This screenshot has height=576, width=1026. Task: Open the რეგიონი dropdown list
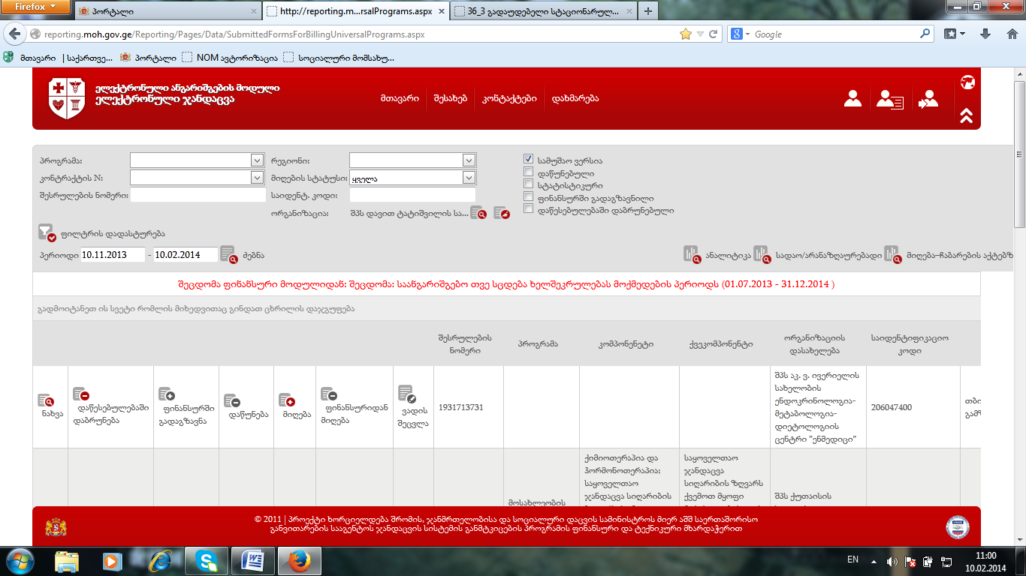point(469,160)
